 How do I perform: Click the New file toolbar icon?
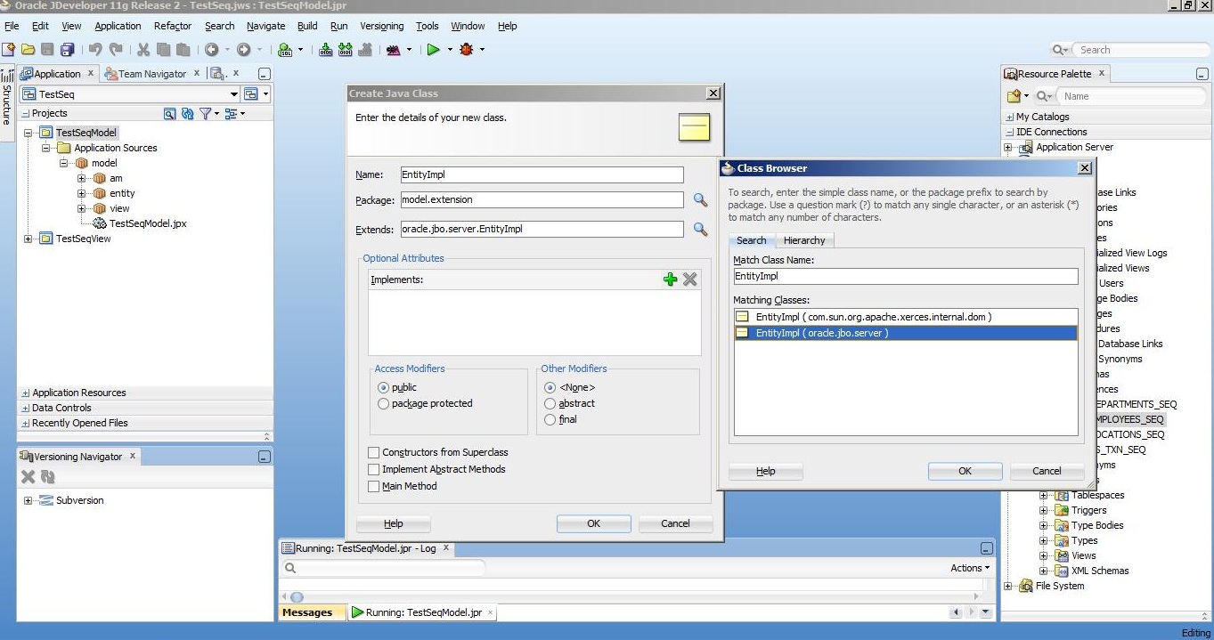[9, 50]
